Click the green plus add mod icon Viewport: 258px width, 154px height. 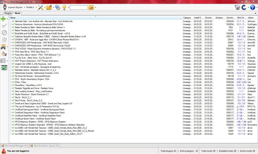point(3,19)
